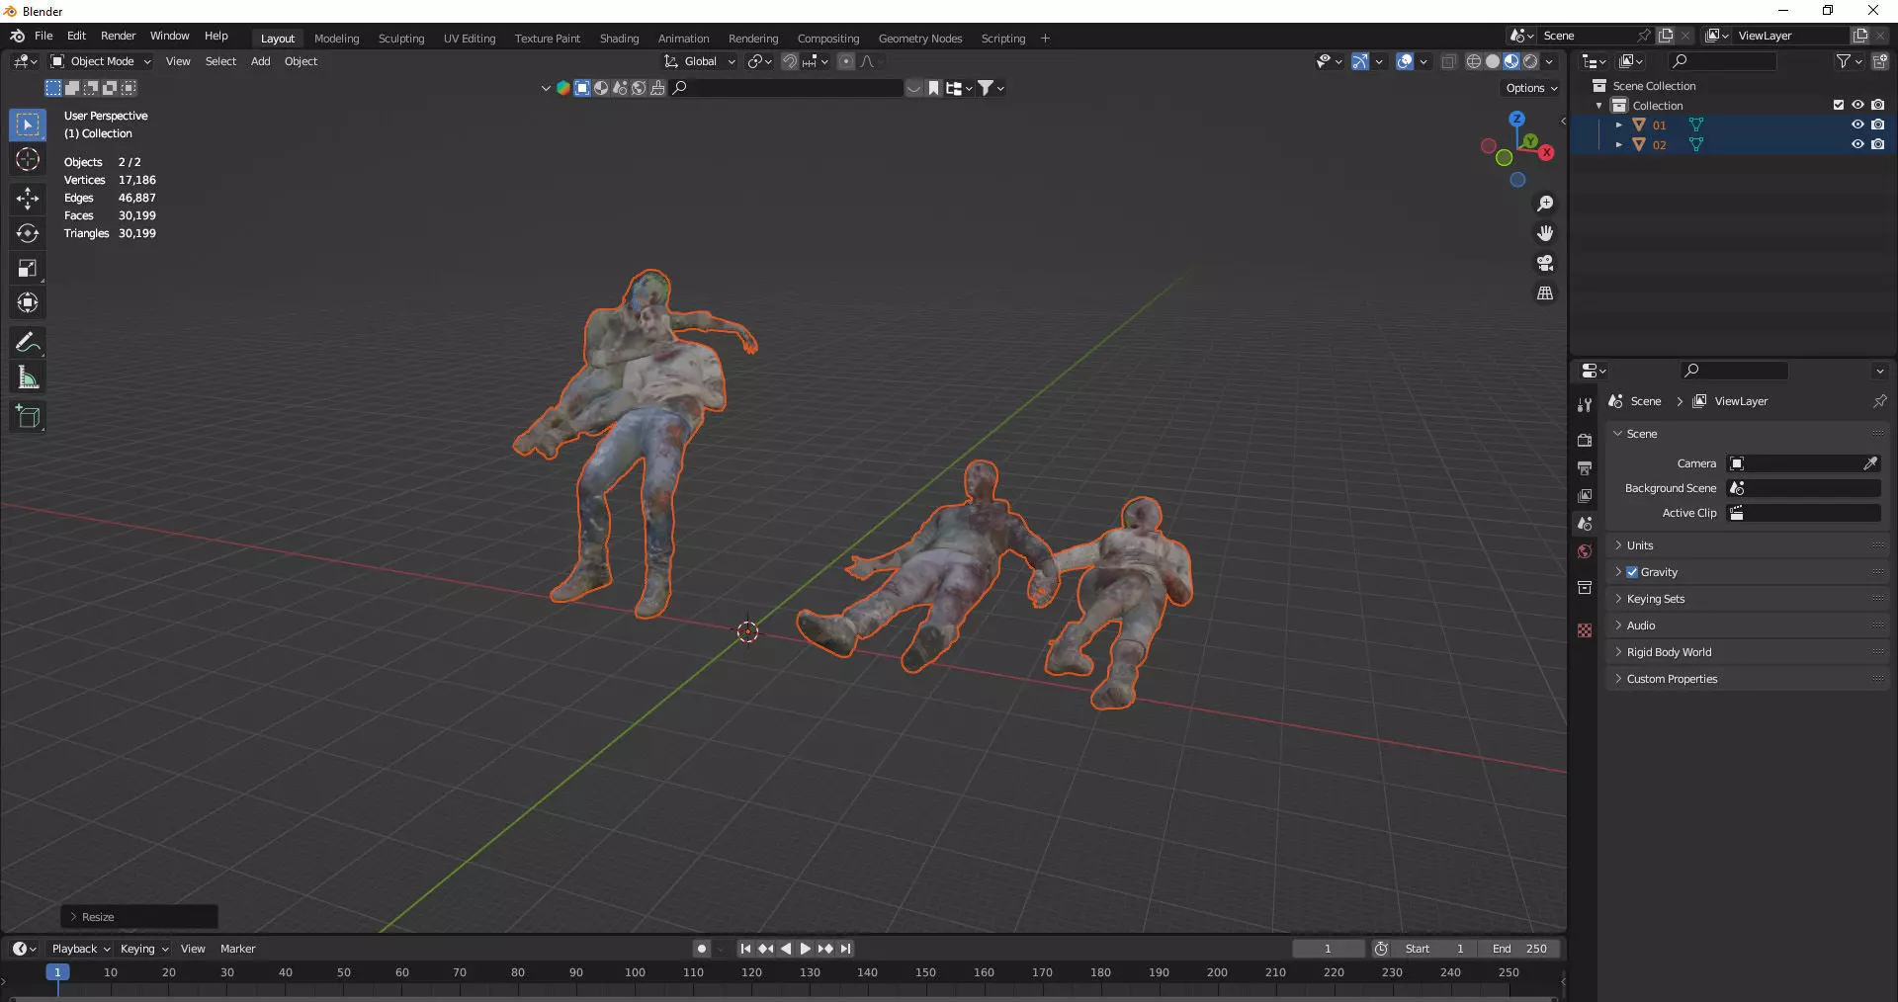1898x1002 pixels.
Task: Click the eyedropper in Camera field
Action: coord(1870,463)
